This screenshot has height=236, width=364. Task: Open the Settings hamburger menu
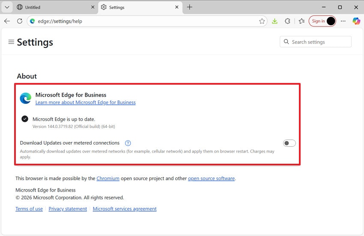11,42
